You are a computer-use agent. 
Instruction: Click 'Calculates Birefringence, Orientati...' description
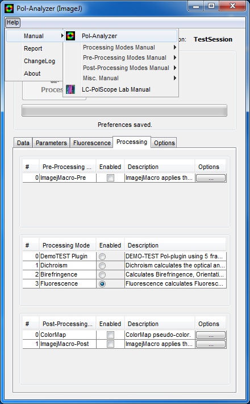click(176, 274)
